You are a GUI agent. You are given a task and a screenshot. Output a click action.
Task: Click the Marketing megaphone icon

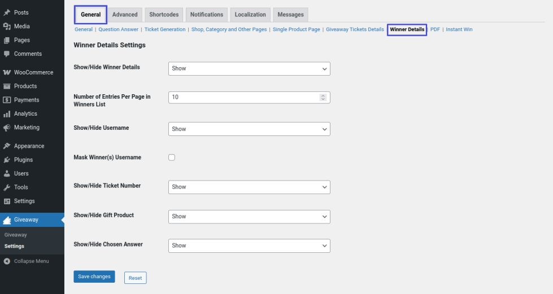coord(7,128)
